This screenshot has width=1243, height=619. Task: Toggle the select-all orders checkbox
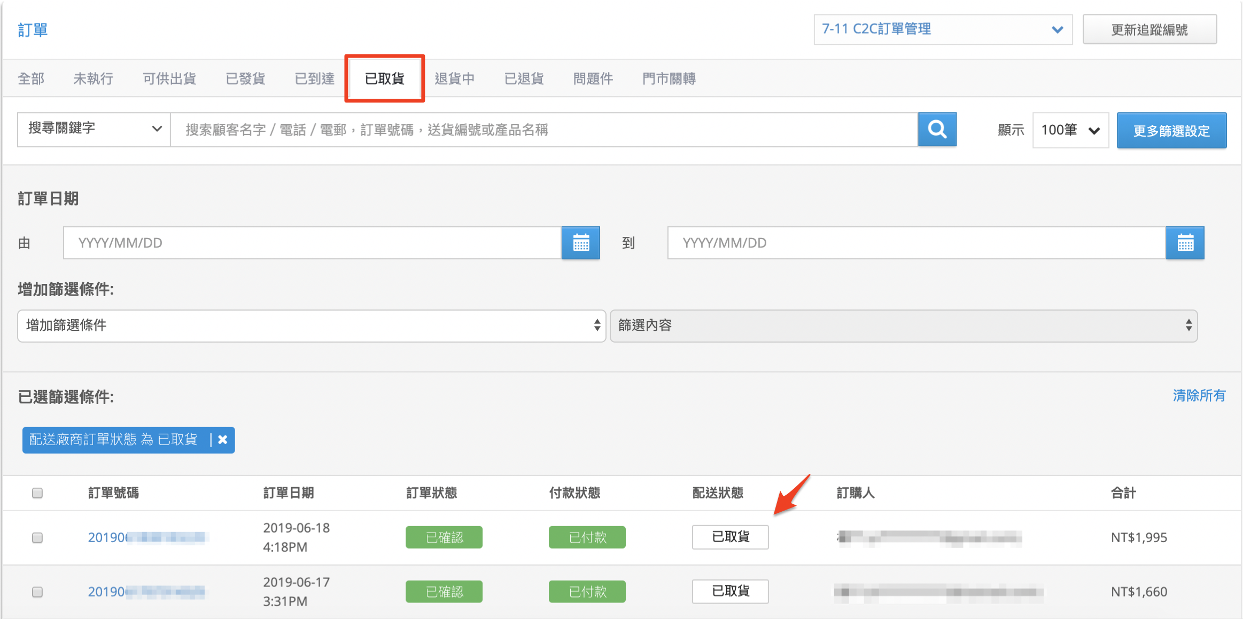click(x=37, y=493)
